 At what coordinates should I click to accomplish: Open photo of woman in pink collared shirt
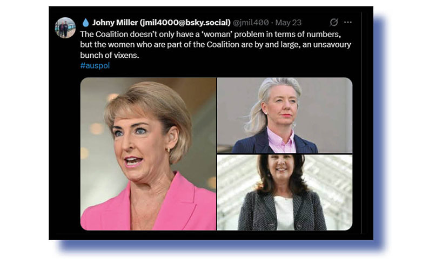285,115
